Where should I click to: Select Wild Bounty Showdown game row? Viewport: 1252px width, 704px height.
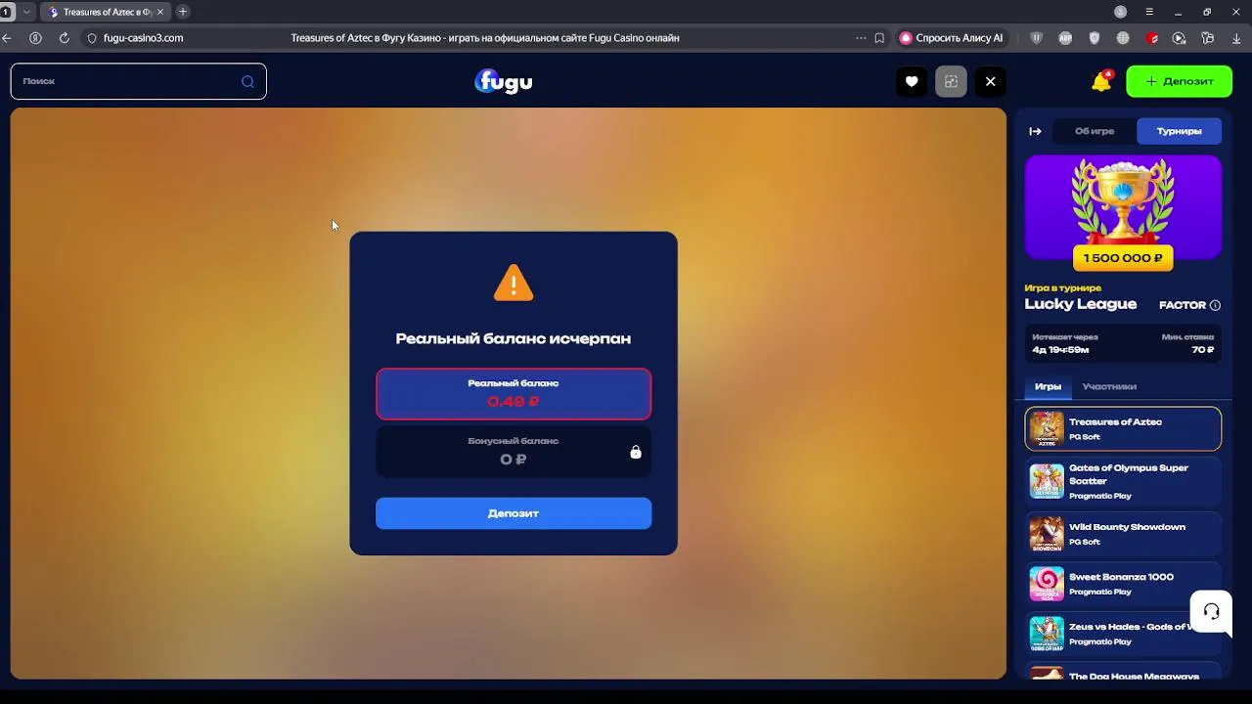1123,534
